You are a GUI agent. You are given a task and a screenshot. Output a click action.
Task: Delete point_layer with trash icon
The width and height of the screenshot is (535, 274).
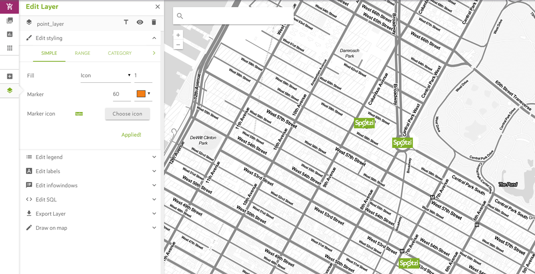point(154,22)
